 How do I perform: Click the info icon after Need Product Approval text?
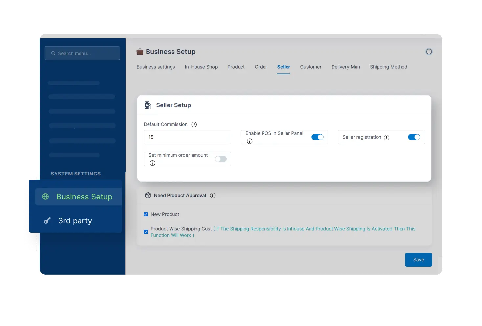(x=213, y=195)
